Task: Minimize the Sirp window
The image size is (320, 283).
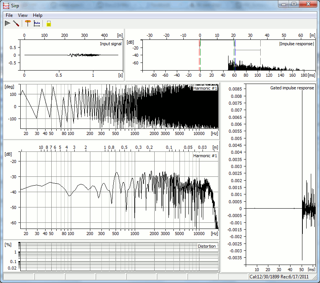Action: point(284,4)
